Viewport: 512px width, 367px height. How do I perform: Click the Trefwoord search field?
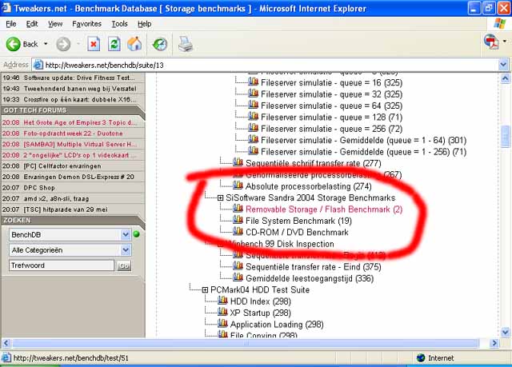pos(62,265)
